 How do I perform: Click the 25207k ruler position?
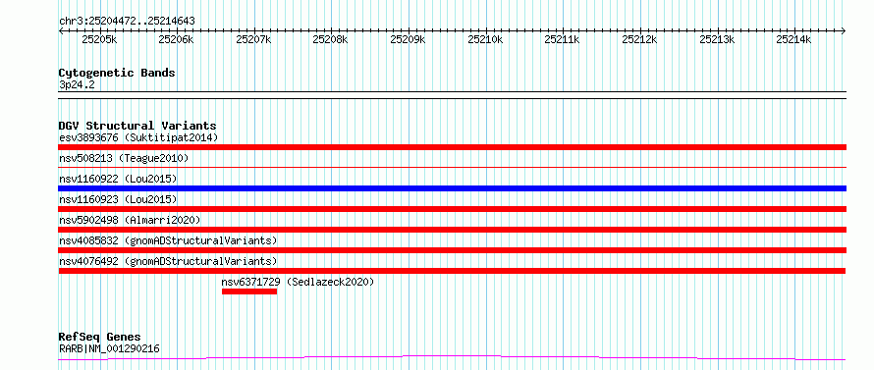tap(253, 40)
